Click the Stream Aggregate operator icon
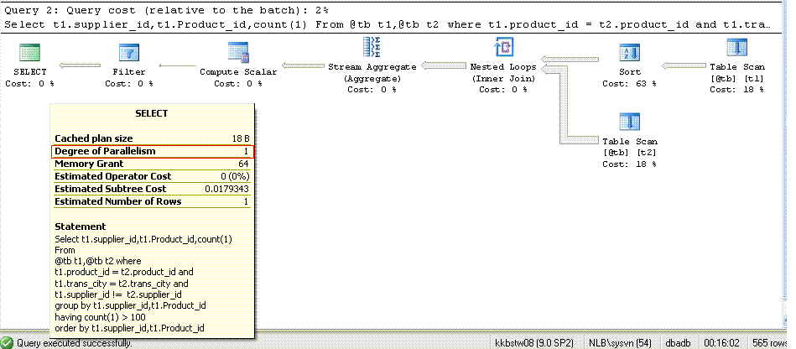Image resolution: width=796 pixels, height=349 pixels. click(x=372, y=47)
